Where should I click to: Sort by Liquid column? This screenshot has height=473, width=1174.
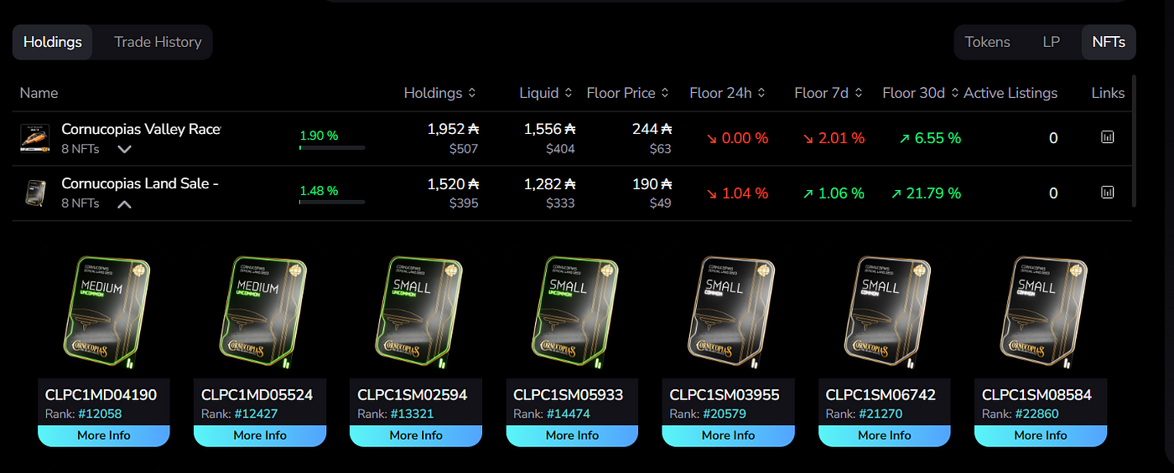[546, 93]
